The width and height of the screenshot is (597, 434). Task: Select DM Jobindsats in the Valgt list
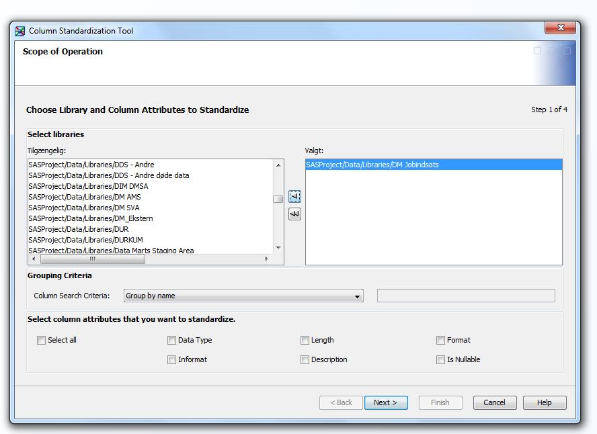[434, 165]
